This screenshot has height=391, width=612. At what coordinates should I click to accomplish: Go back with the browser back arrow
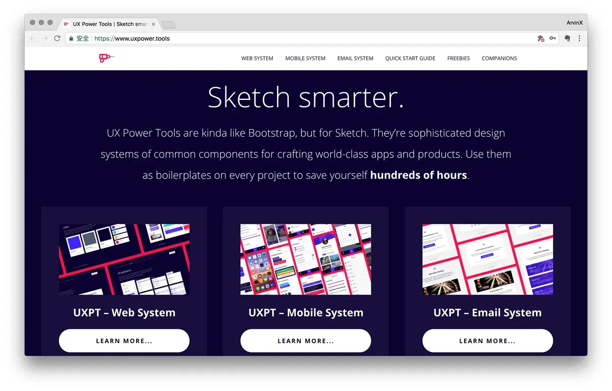tap(33, 38)
